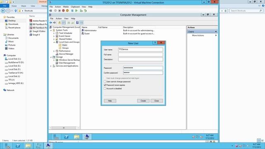Collapse the Local Users and Groups node
The height and width of the screenshot is (149, 265).
(x=54, y=42)
